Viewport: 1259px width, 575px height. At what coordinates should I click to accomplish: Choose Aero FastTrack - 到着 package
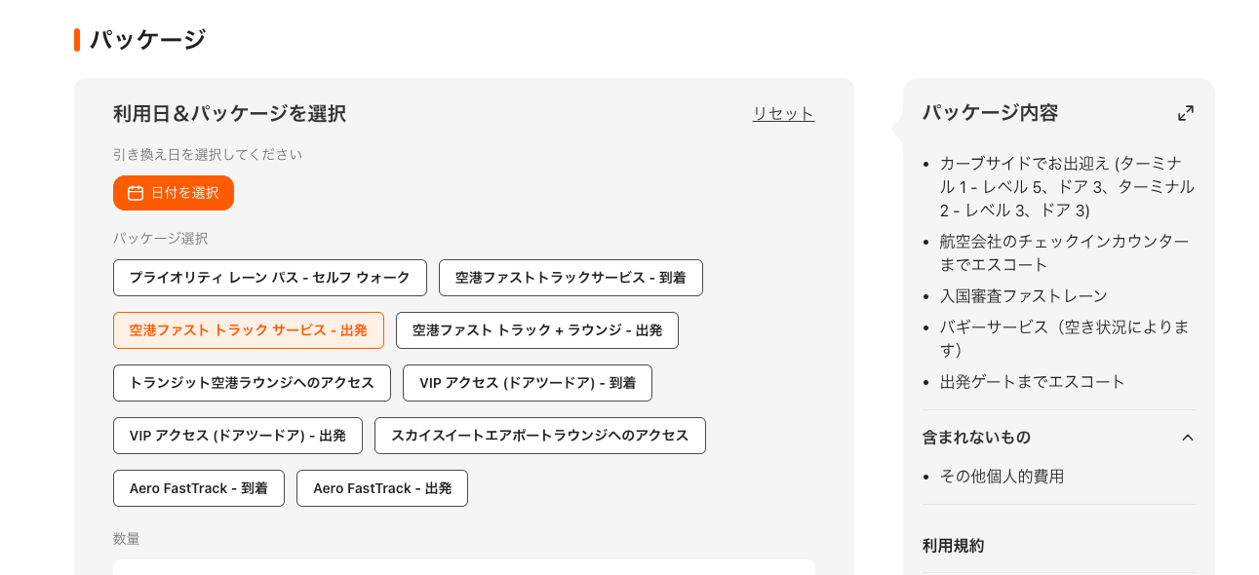click(x=199, y=488)
